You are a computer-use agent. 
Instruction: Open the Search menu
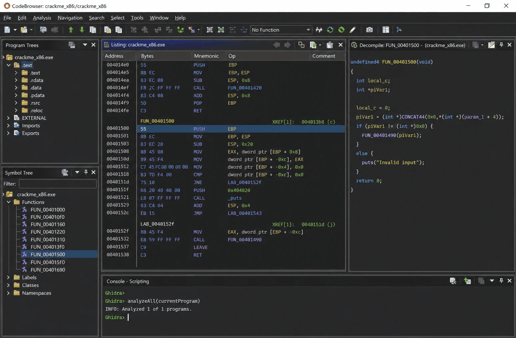coord(97,18)
